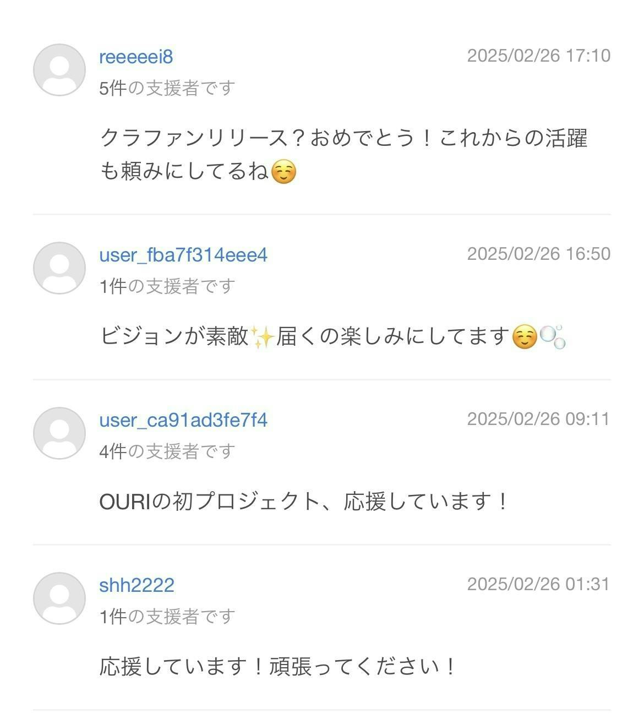This screenshot has height=719, width=644.
Task: Tap the 2025/02/26 01:31 timestamp
Action: 538,584
